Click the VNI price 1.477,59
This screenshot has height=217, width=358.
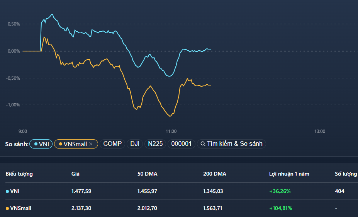[81, 191]
